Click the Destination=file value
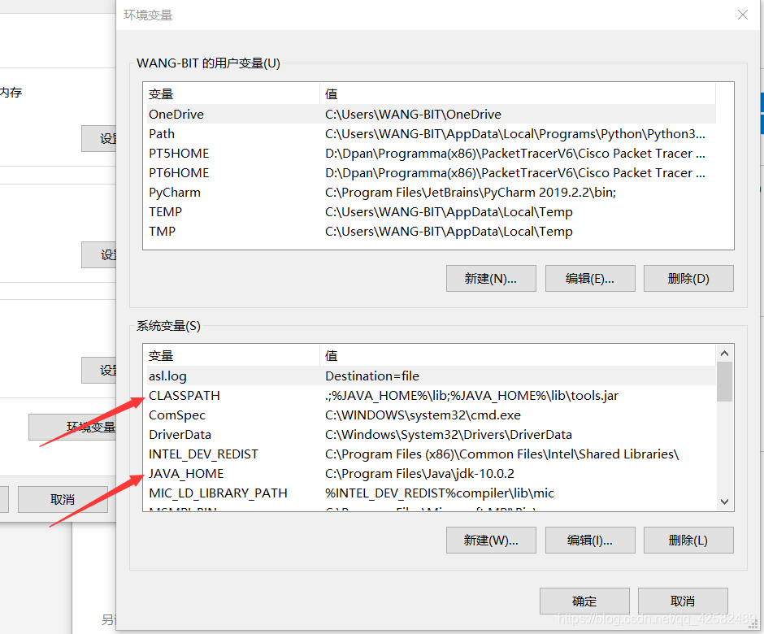 pos(372,376)
